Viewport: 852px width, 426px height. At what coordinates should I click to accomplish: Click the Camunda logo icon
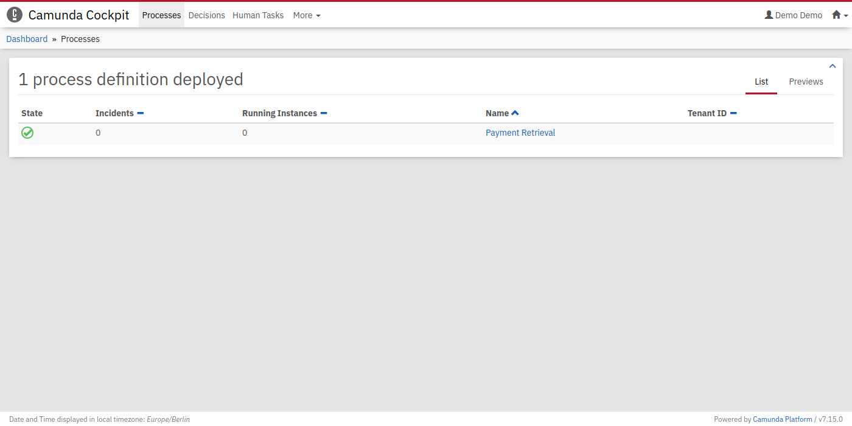tap(15, 15)
